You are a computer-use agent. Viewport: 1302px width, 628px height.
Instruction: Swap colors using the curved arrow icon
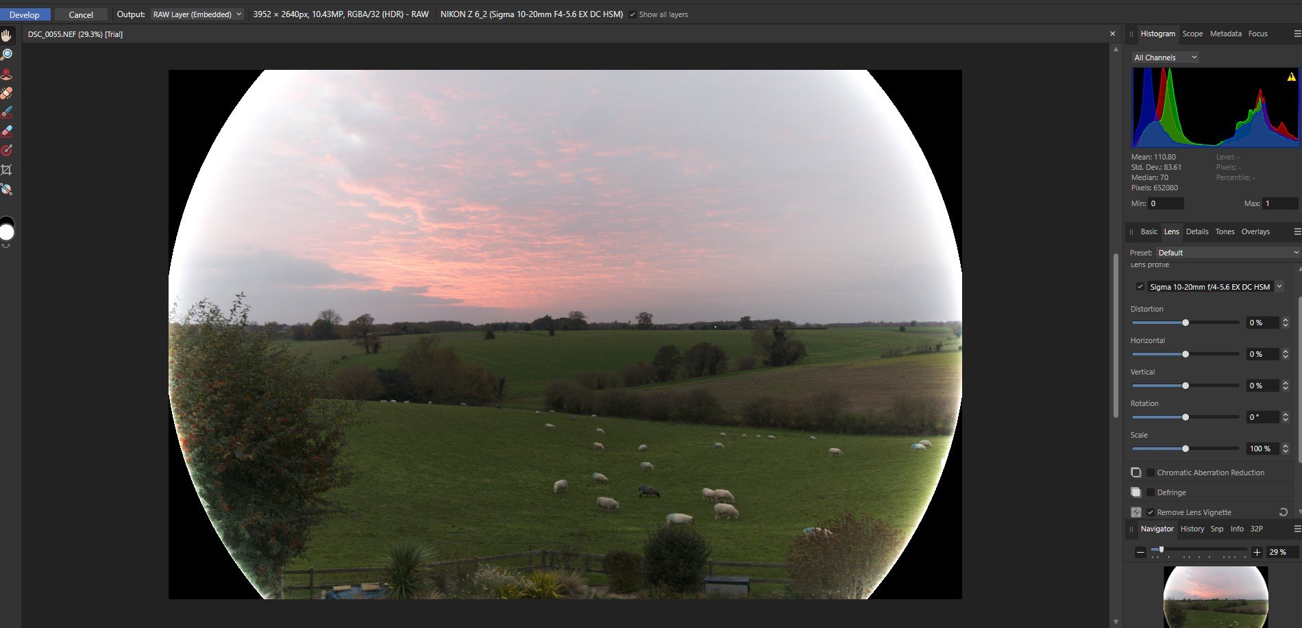(x=7, y=246)
